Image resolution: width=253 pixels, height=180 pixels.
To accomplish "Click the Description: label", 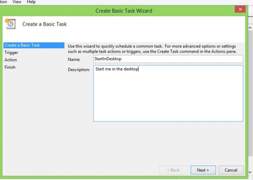I will (79, 70).
